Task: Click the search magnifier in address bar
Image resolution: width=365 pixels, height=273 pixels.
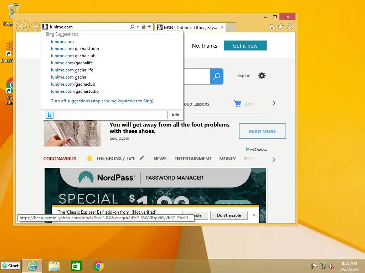Action: [132, 27]
